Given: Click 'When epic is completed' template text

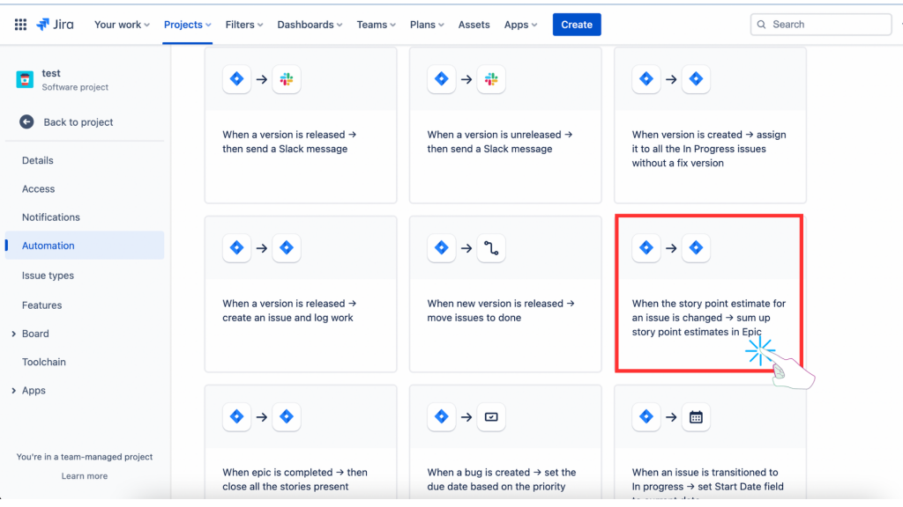Looking at the screenshot, I should pos(278,473).
